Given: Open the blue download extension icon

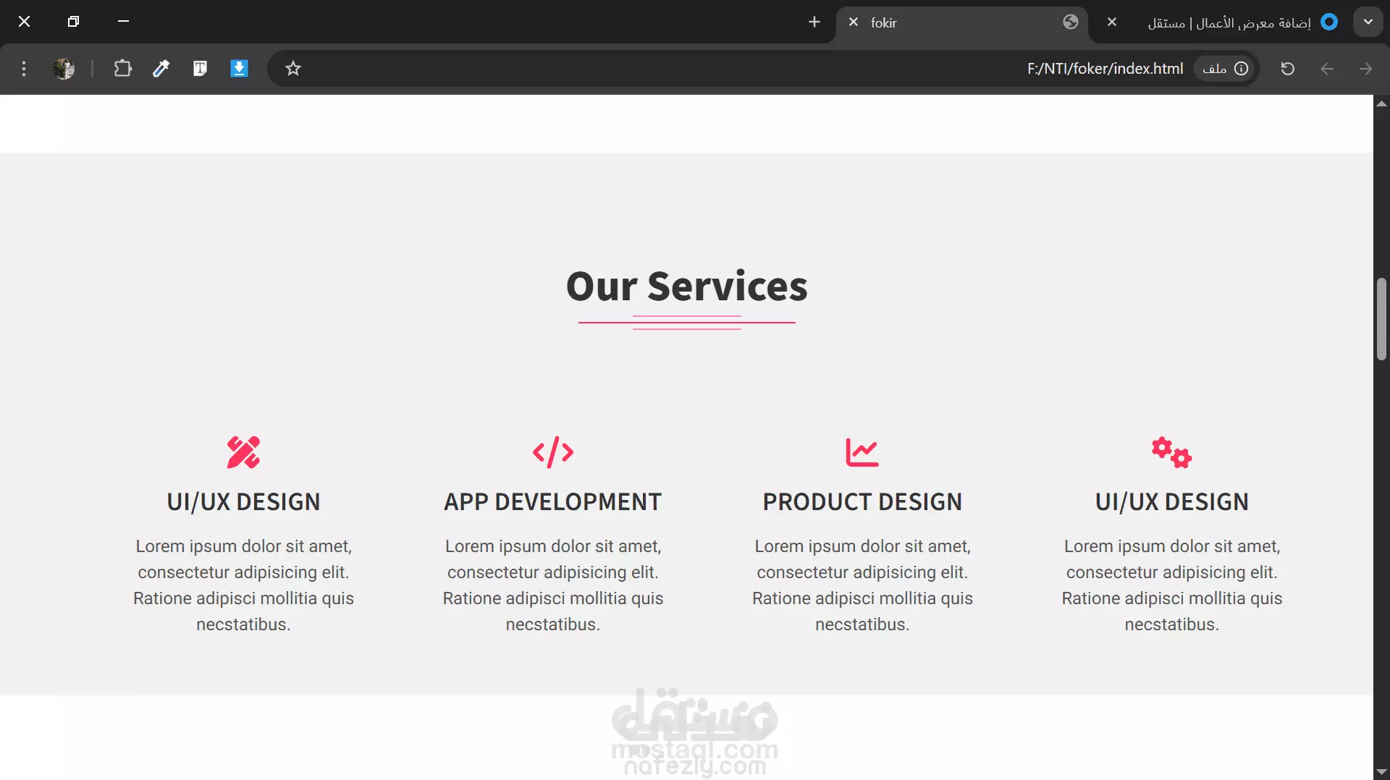Looking at the screenshot, I should pyautogui.click(x=239, y=69).
